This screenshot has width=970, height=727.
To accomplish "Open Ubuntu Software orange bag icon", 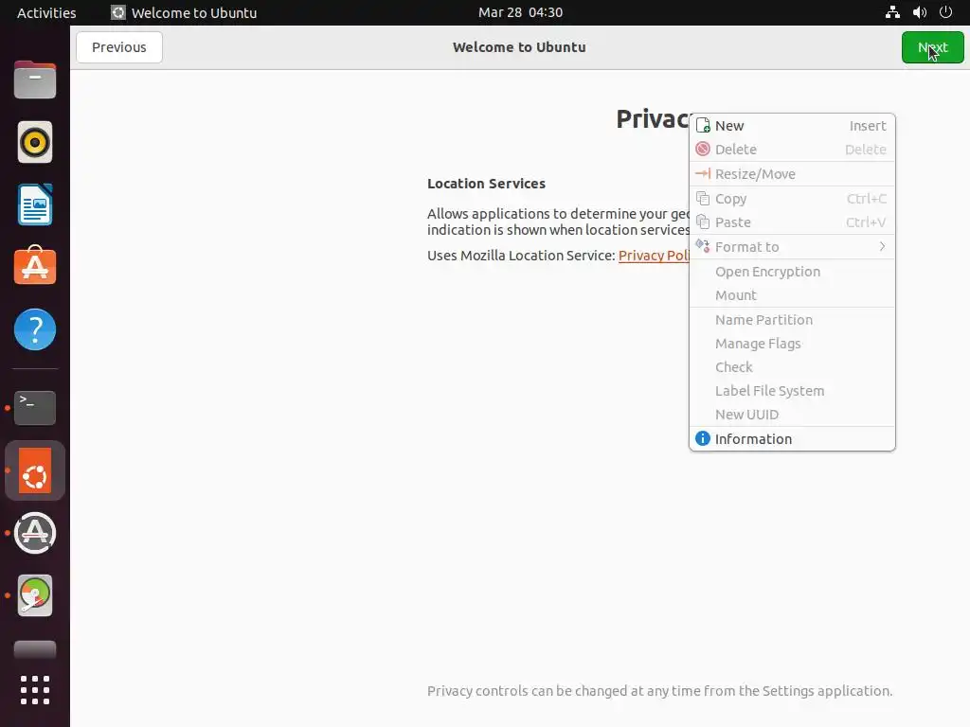I will (x=35, y=266).
